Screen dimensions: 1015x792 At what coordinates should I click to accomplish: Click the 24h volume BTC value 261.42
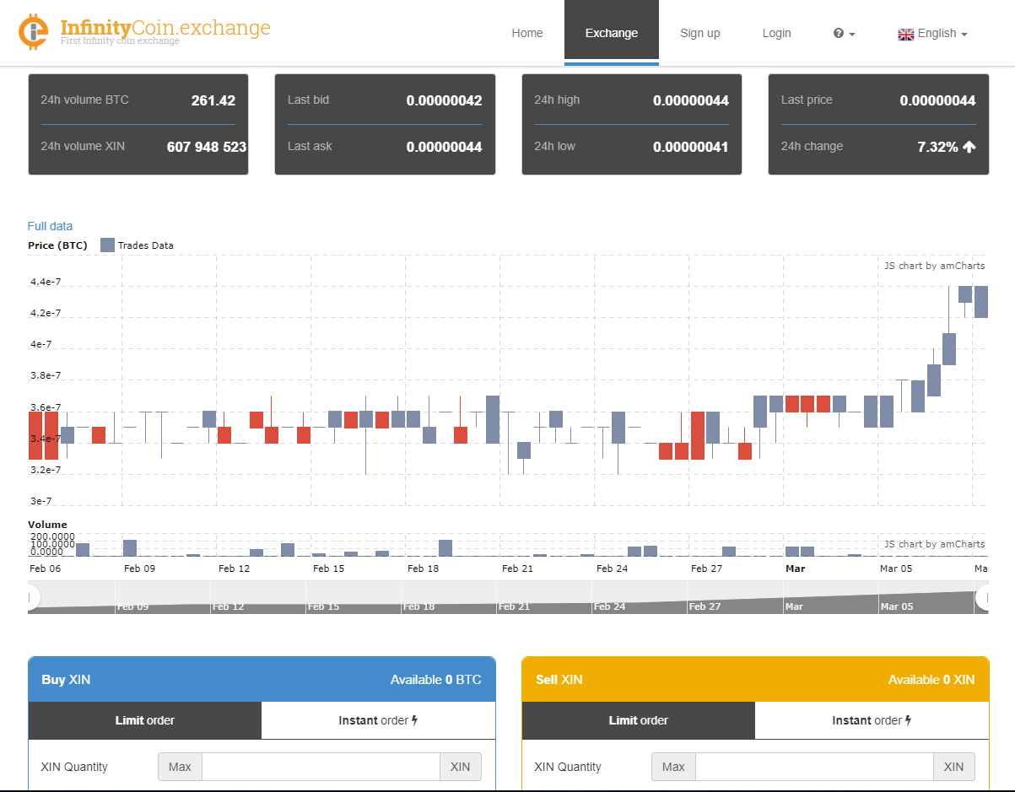[213, 100]
